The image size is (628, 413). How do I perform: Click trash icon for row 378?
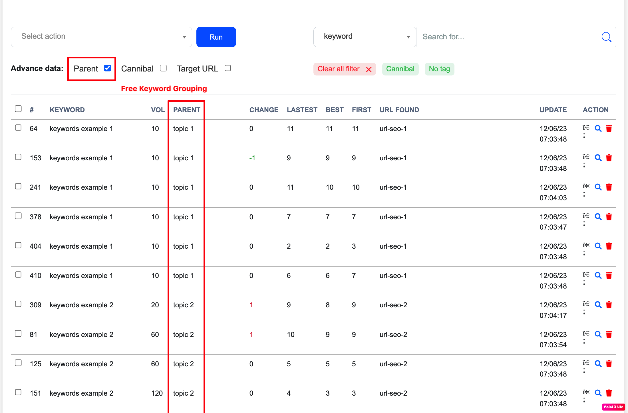(x=609, y=217)
